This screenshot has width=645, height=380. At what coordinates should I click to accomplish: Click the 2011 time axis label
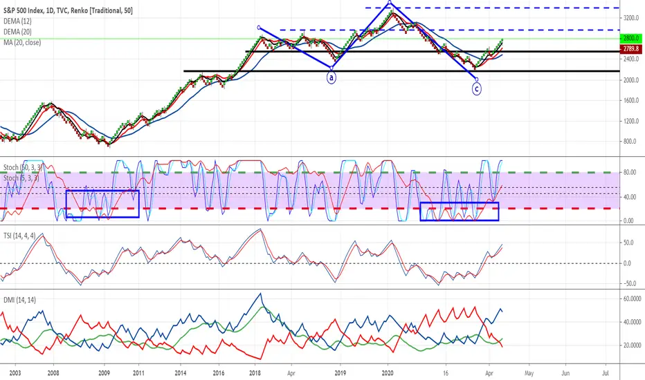[x=138, y=373]
